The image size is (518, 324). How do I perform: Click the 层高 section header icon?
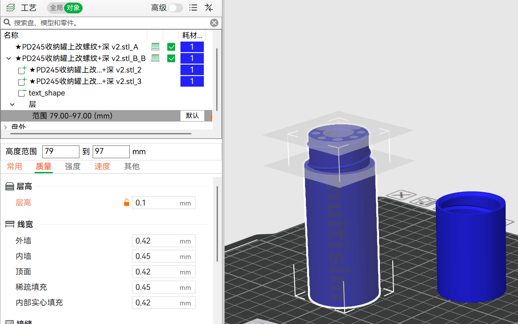(x=10, y=187)
